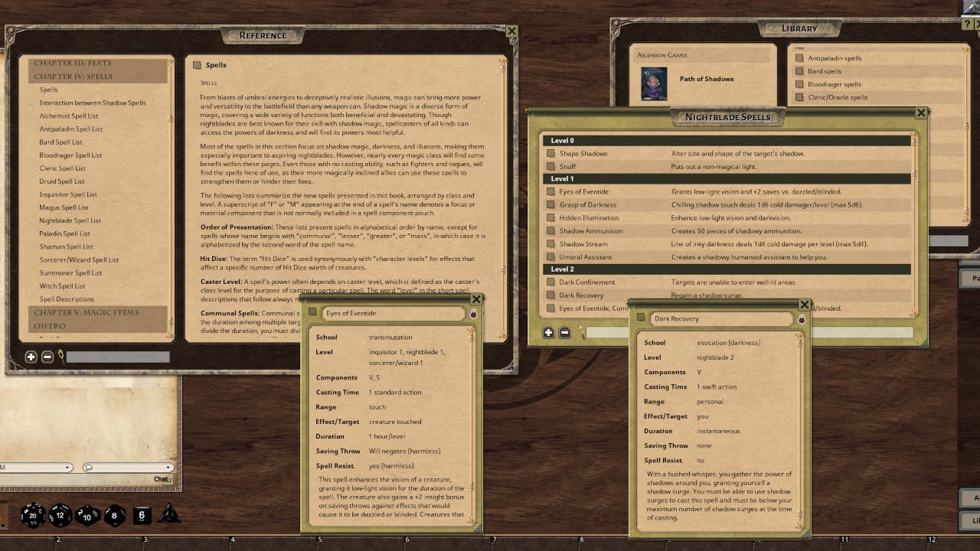The height and width of the screenshot is (551, 980).
Task: Click the red radial icon beside Eyes of Eventide title
Action: 475,313
